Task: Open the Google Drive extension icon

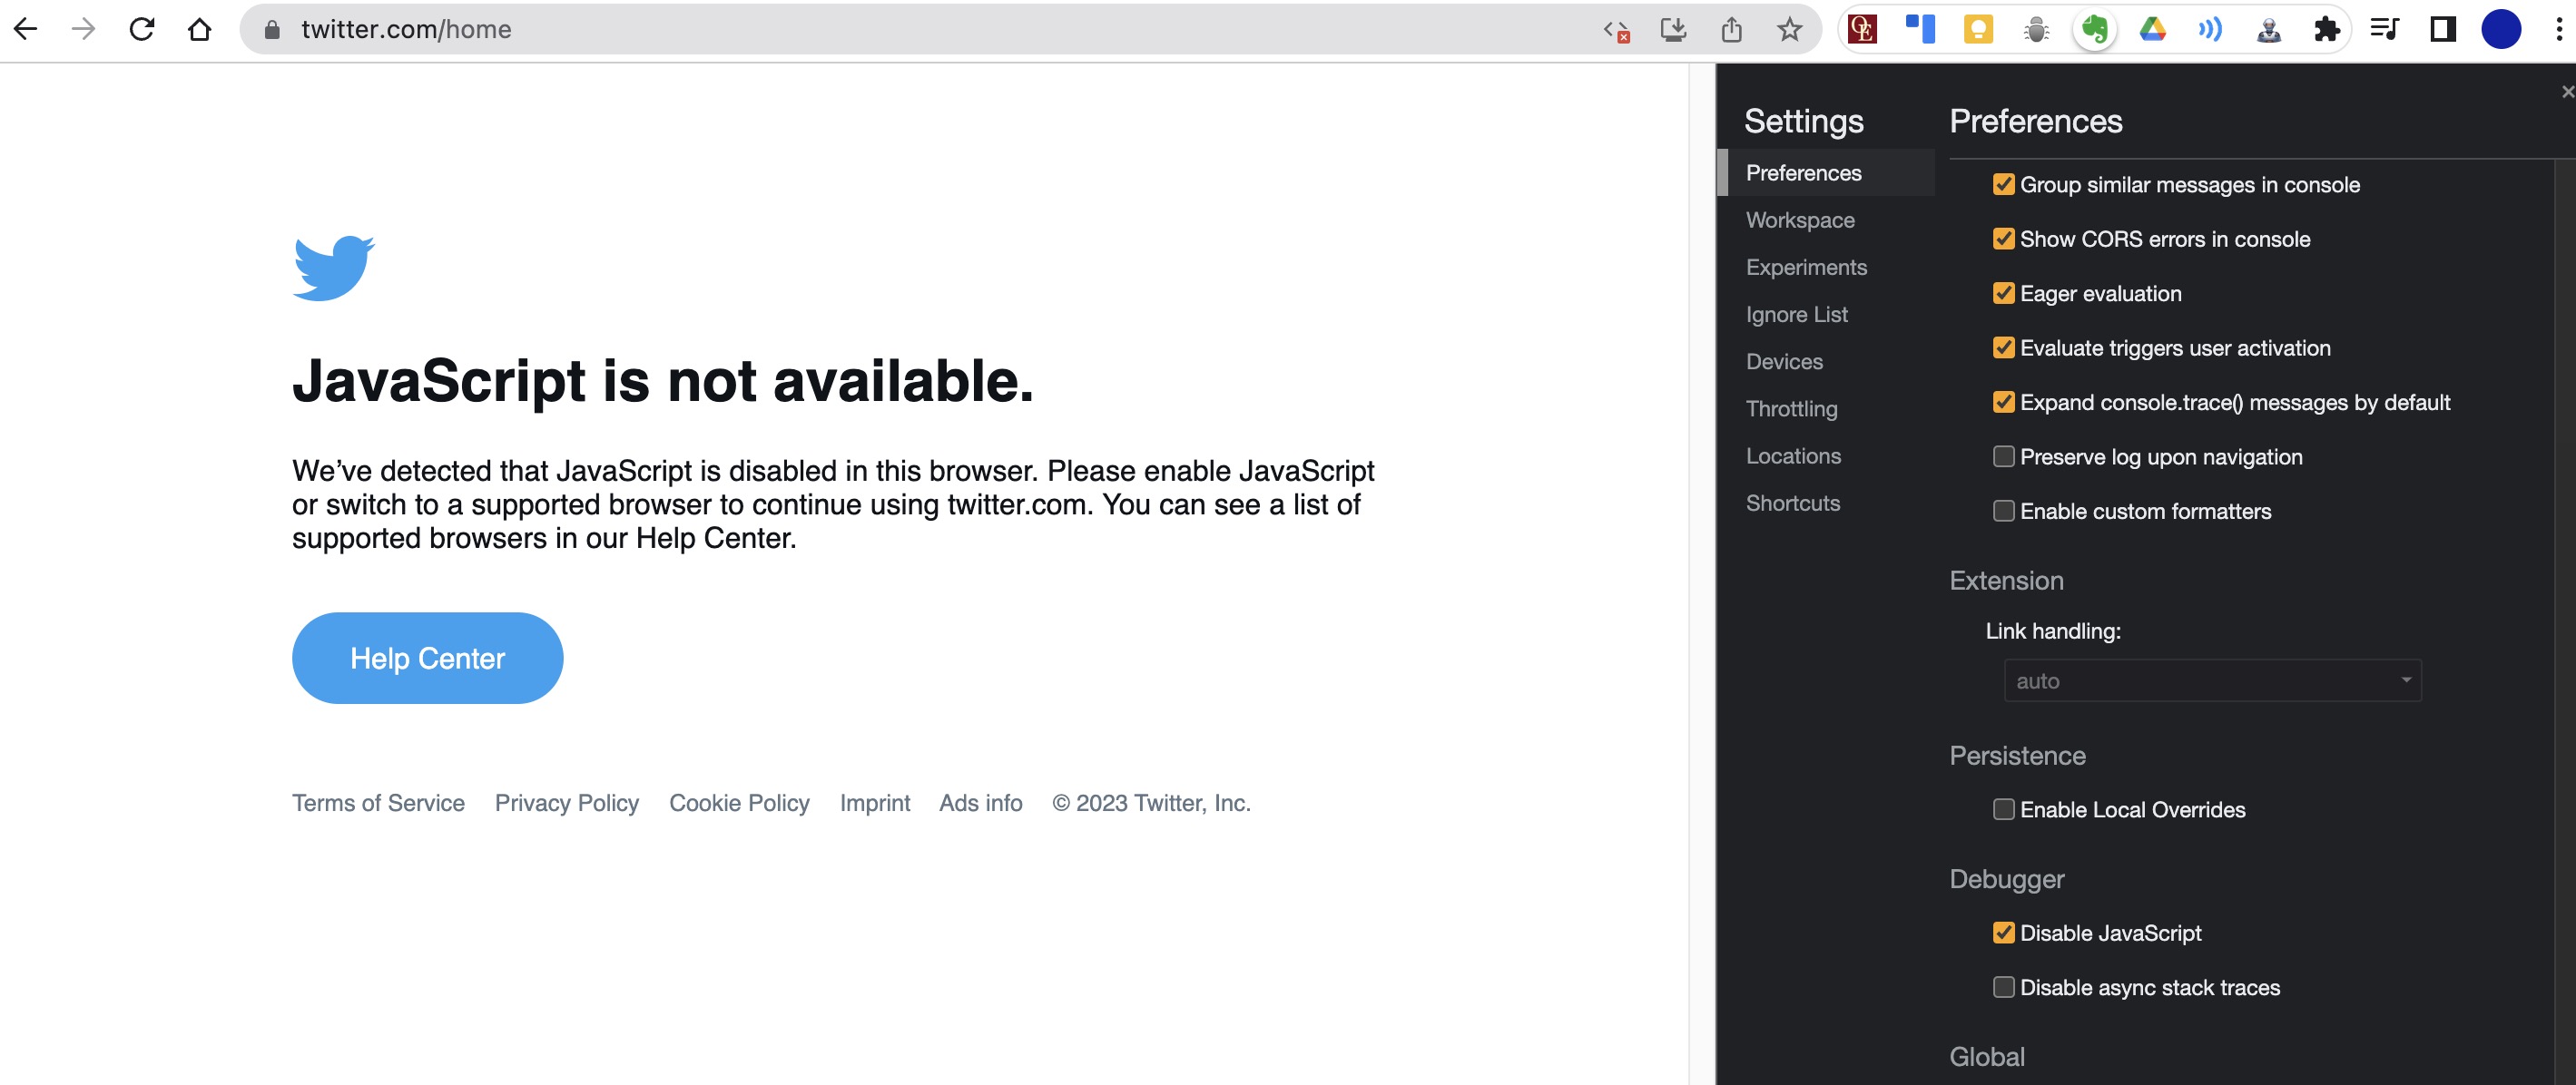Action: coord(2152,29)
